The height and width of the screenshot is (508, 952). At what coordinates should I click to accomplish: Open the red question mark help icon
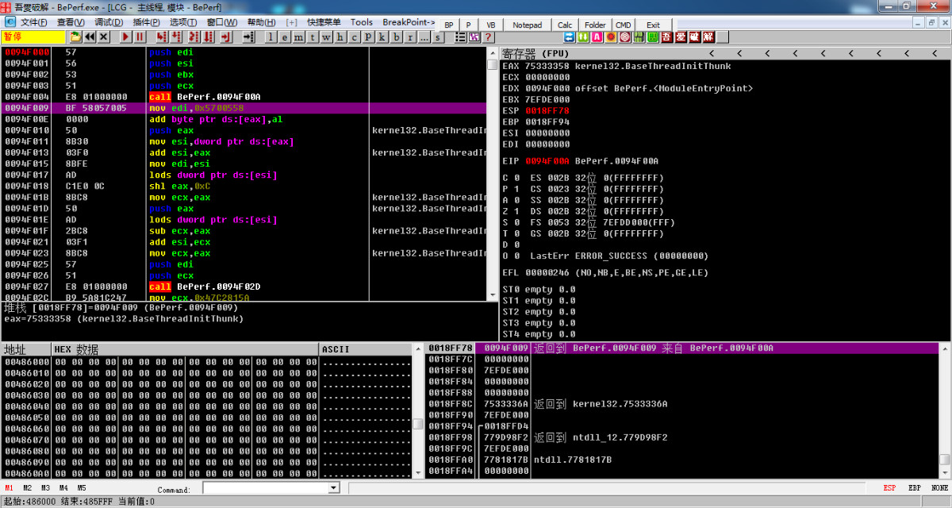(x=488, y=37)
